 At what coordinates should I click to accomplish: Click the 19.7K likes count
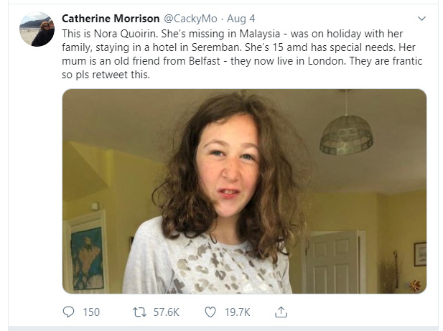[x=238, y=312]
